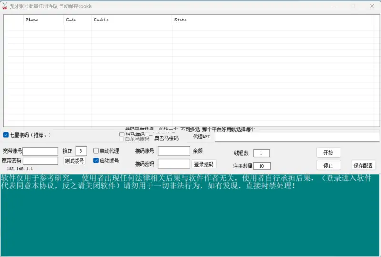Click the 余额 balance label

(x=198, y=151)
